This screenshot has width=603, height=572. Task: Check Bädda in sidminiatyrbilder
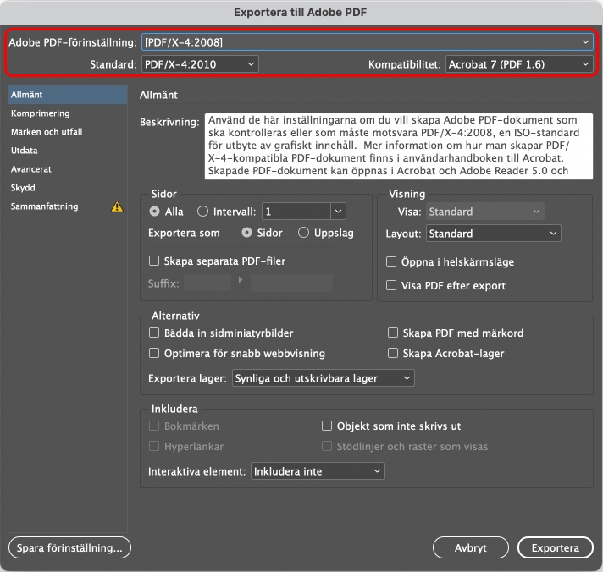(x=154, y=333)
